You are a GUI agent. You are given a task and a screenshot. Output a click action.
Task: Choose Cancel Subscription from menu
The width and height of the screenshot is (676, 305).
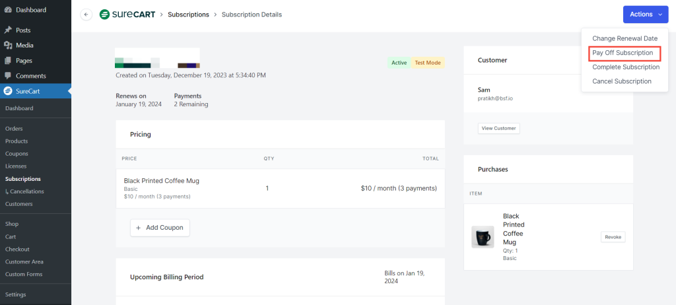click(621, 81)
